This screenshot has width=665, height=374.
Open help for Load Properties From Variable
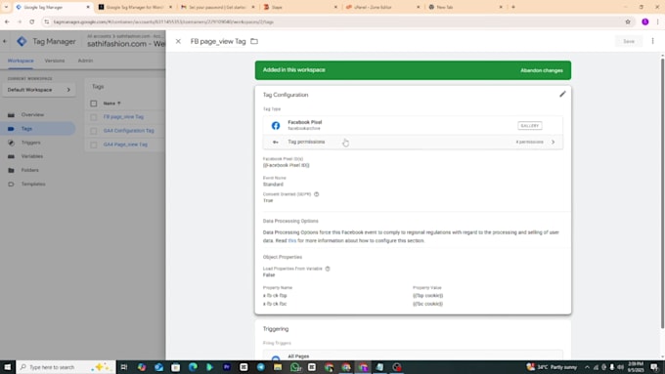click(x=328, y=269)
